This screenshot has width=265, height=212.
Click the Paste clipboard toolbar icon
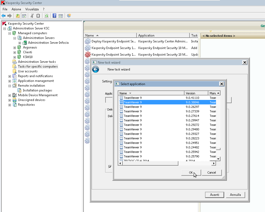point(38,16)
